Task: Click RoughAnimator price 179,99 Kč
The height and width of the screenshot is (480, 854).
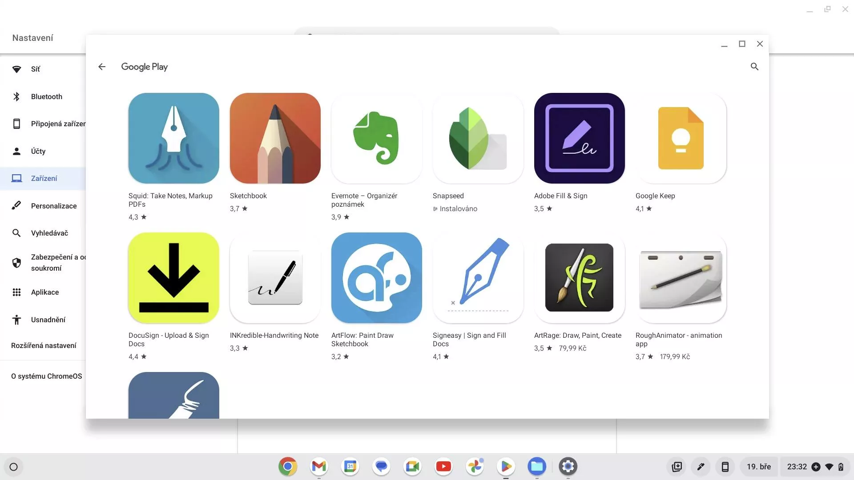Action: [675, 357]
